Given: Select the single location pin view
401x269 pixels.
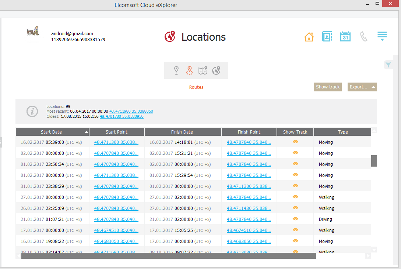Looking at the screenshot, I should 176,70.
